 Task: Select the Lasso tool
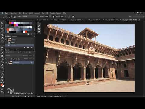tap(2, 29)
